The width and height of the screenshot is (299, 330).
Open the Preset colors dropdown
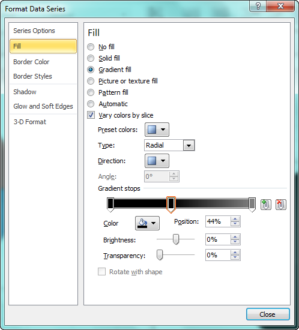click(157, 130)
